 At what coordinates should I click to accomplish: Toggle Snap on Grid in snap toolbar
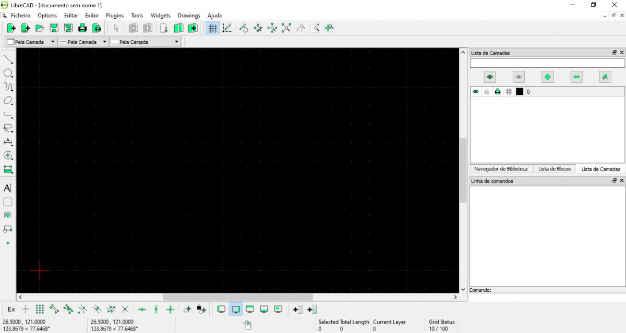(40, 310)
